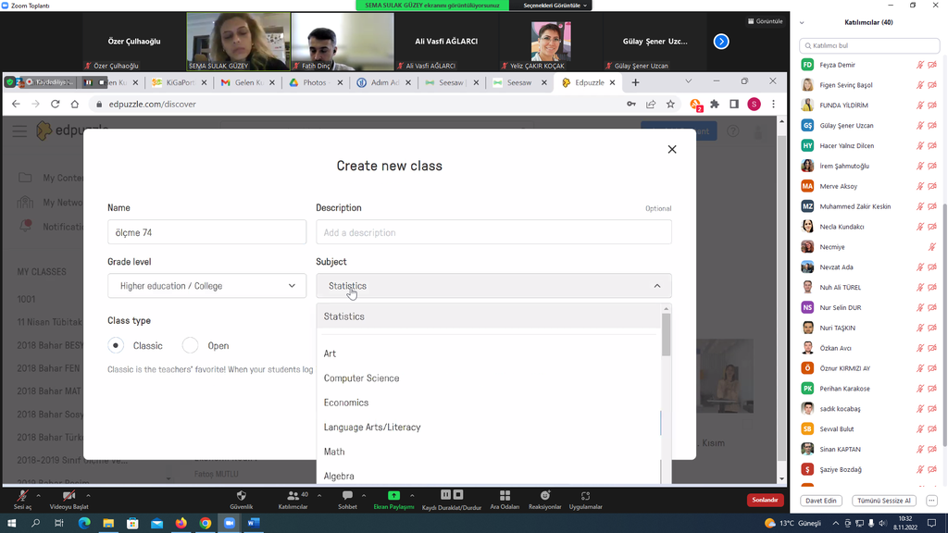948x533 pixels.
Task: Click the Description text field
Action: point(493,232)
